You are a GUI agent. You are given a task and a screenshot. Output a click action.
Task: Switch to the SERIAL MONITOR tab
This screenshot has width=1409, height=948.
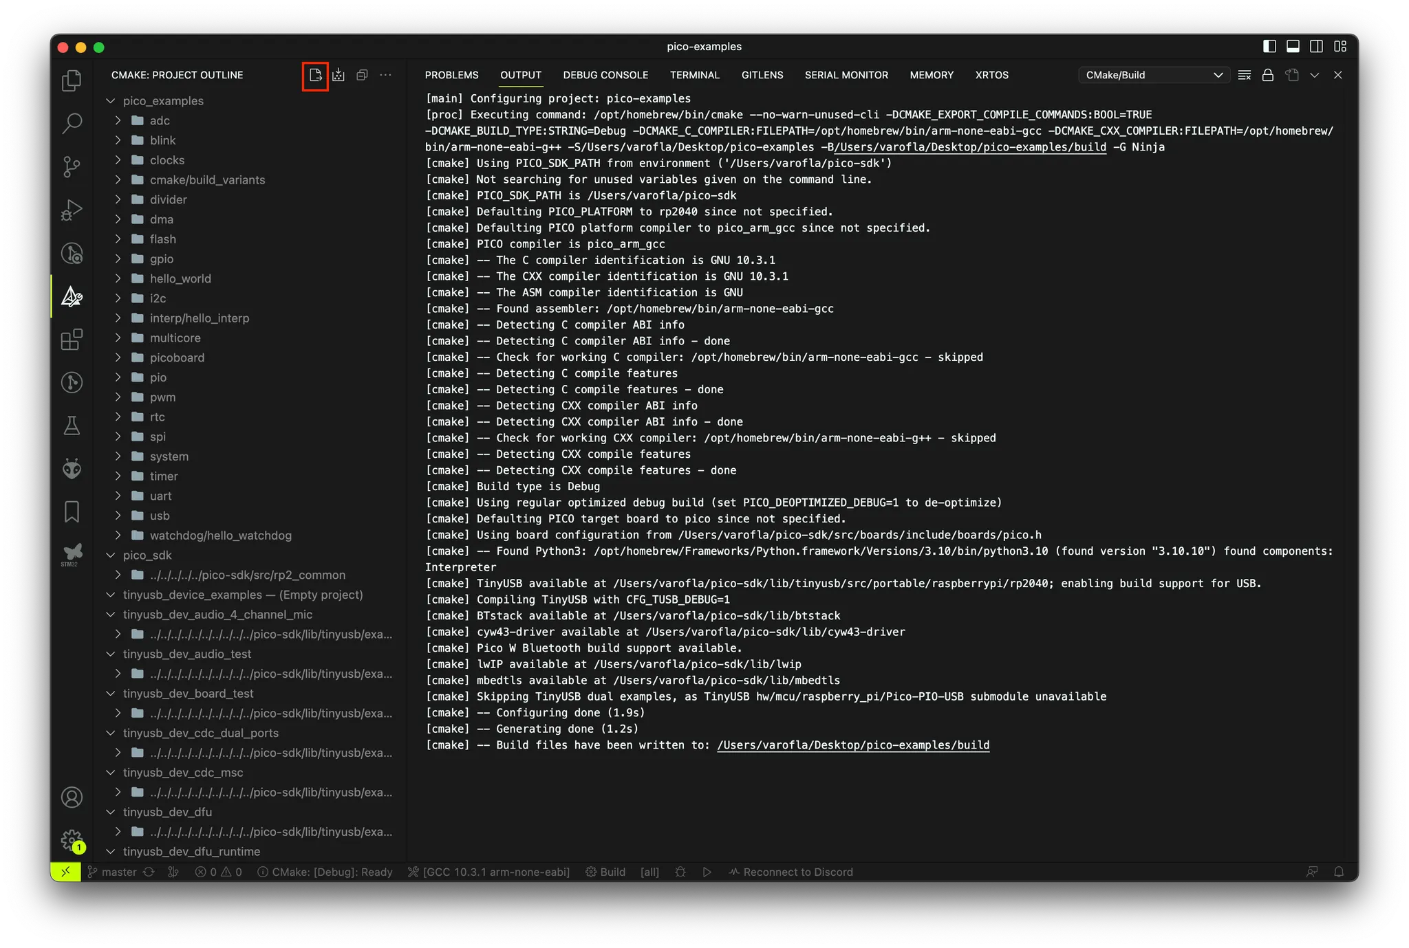(846, 75)
